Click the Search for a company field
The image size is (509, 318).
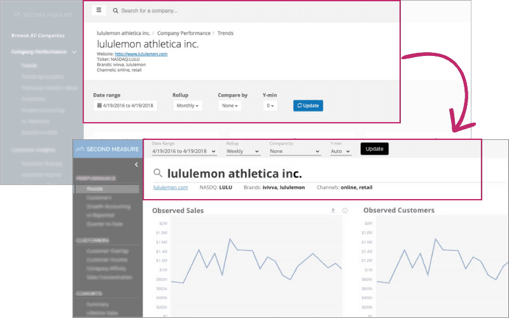tap(150, 11)
